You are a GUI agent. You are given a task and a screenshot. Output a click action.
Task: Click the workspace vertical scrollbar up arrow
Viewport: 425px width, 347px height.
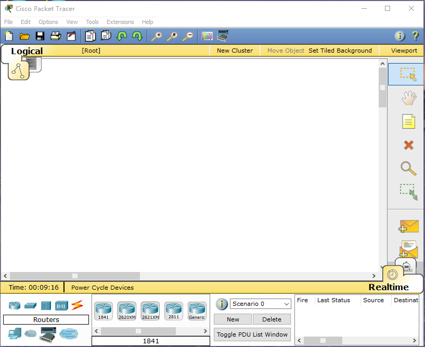click(382, 64)
